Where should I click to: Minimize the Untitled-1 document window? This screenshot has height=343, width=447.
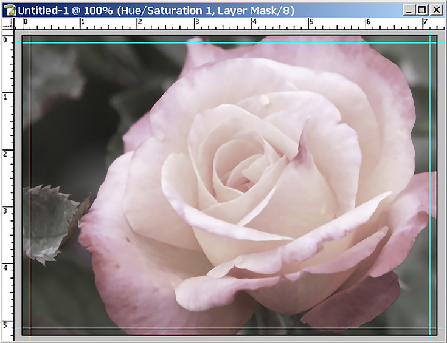tap(409, 10)
